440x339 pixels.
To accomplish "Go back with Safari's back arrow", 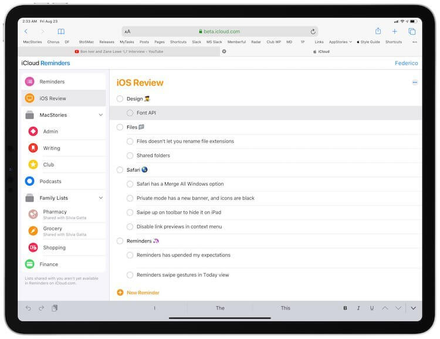I will tap(26, 31).
